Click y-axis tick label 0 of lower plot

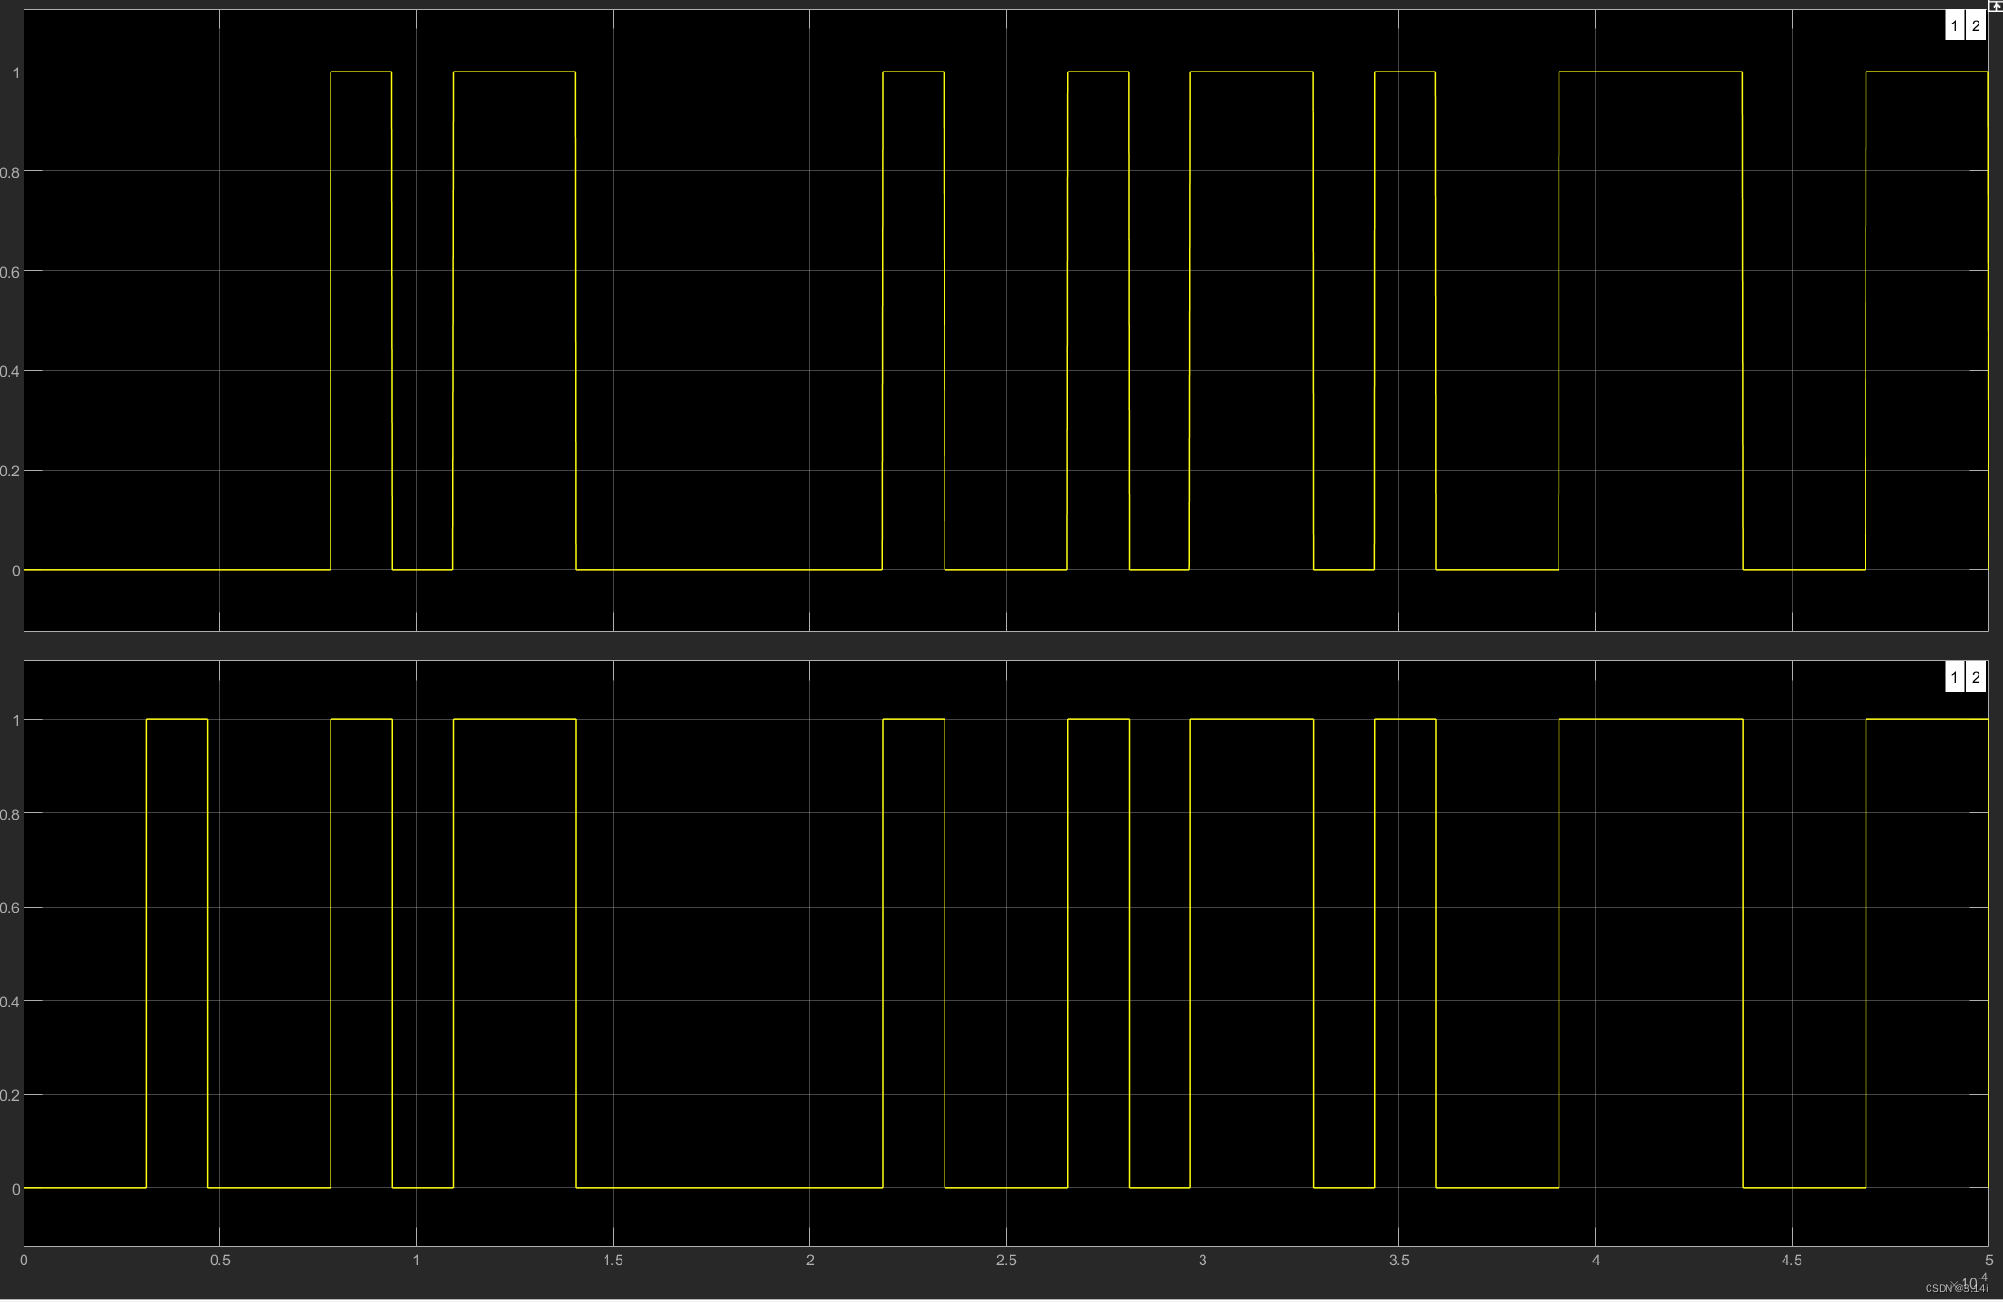point(16,1189)
